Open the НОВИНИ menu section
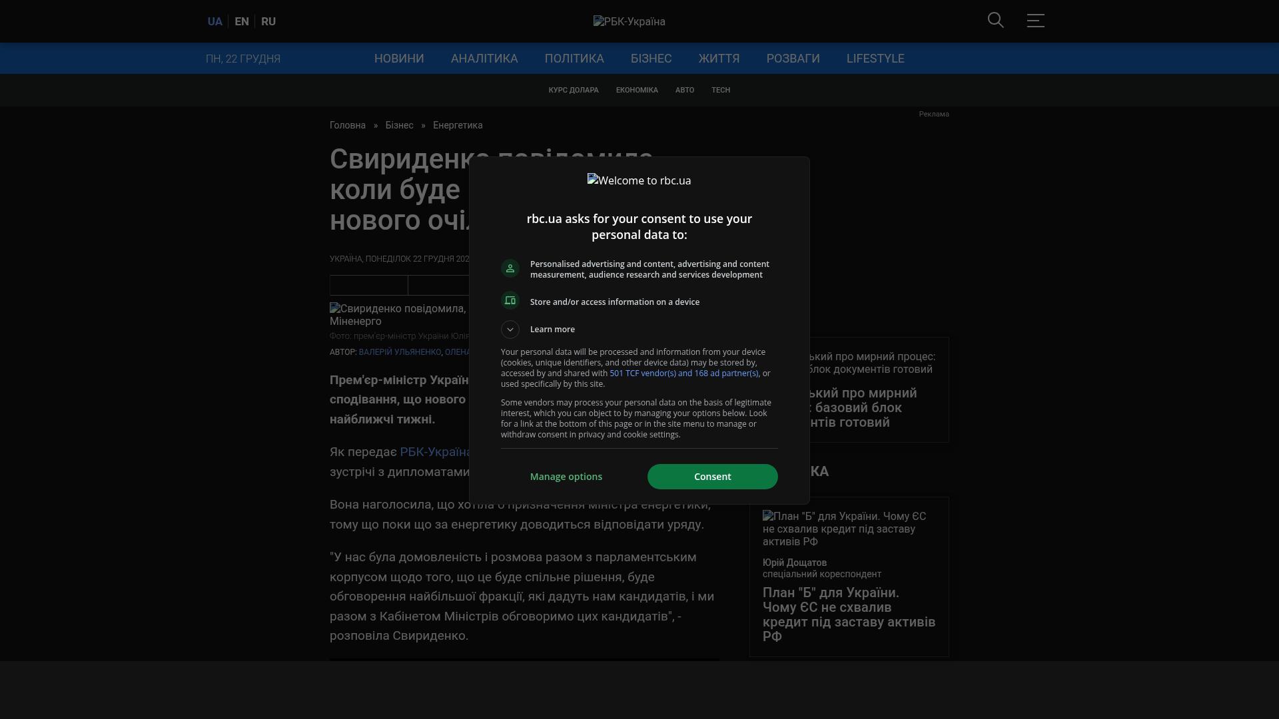The width and height of the screenshot is (1279, 719). pyautogui.click(x=399, y=59)
